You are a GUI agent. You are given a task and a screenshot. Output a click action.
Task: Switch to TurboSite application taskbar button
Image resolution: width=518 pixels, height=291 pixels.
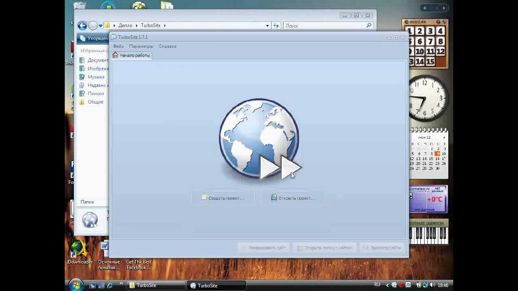217,285
